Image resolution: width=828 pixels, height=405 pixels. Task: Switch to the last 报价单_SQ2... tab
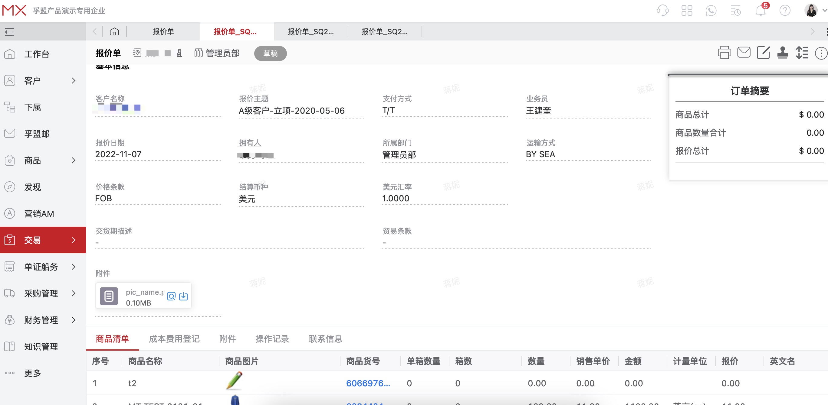coord(385,31)
